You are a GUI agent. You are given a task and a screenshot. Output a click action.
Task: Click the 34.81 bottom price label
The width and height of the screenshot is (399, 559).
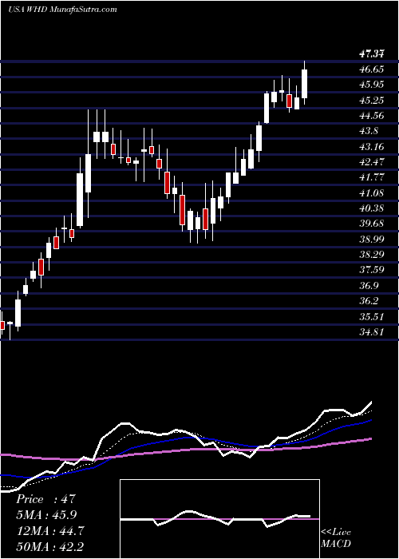(372, 332)
